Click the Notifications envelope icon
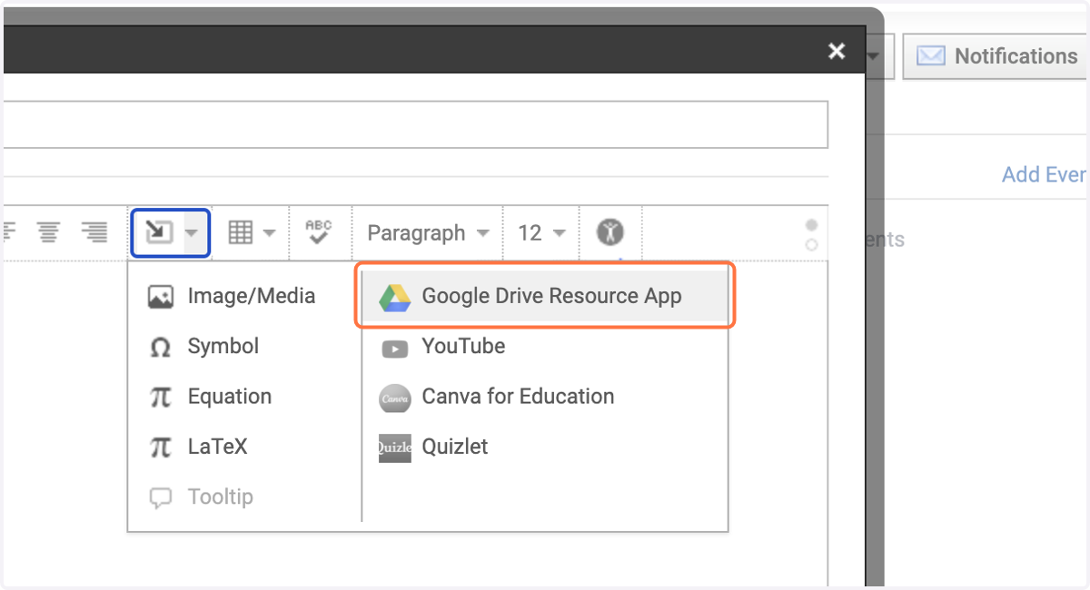The image size is (1090, 590). point(930,56)
